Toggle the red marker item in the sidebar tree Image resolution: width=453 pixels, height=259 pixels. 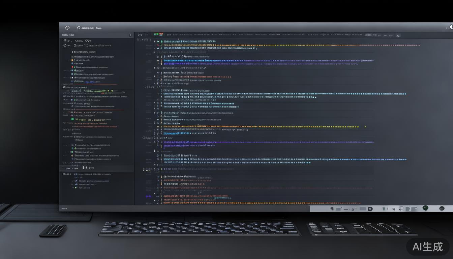coord(72,67)
